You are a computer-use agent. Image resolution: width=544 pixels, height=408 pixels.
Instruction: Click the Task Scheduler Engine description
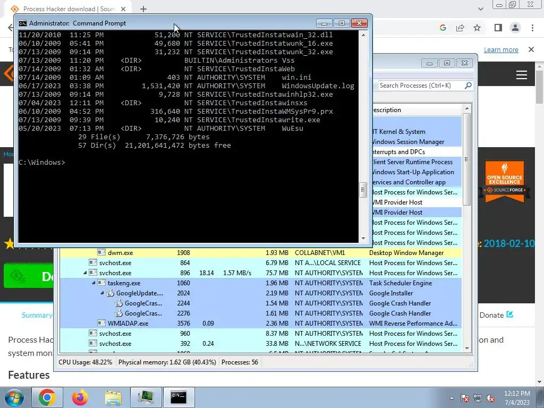click(x=401, y=283)
